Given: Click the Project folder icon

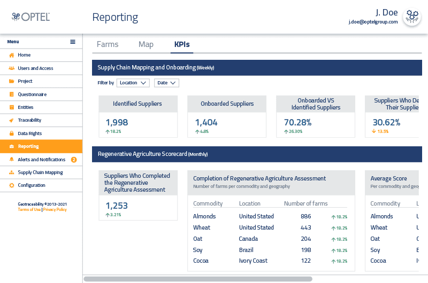Looking at the screenshot, I should [11, 81].
